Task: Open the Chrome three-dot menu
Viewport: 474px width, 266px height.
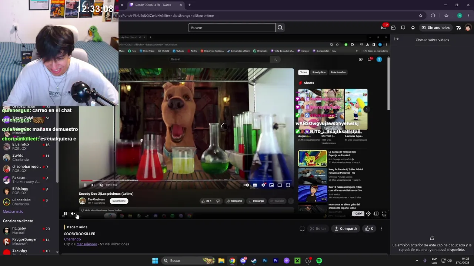Action: click(468, 16)
